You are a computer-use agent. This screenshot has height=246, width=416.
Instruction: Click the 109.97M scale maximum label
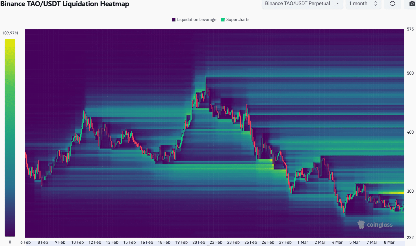tap(10, 33)
